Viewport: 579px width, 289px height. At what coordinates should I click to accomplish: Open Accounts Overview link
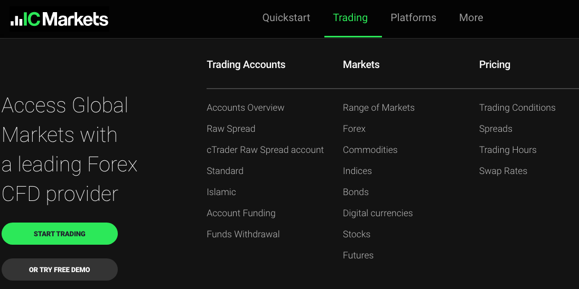[x=245, y=108]
